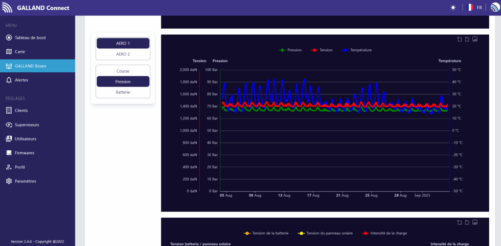Click the zoom reset icon on the pressure chart
This screenshot has height=246, width=501.
click(467, 40)
